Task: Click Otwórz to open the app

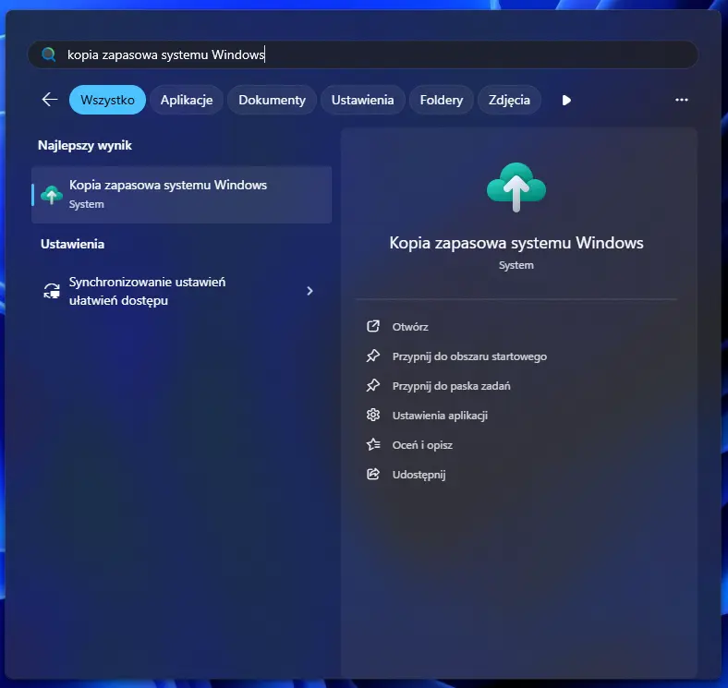Action: (x=410, y=327)
